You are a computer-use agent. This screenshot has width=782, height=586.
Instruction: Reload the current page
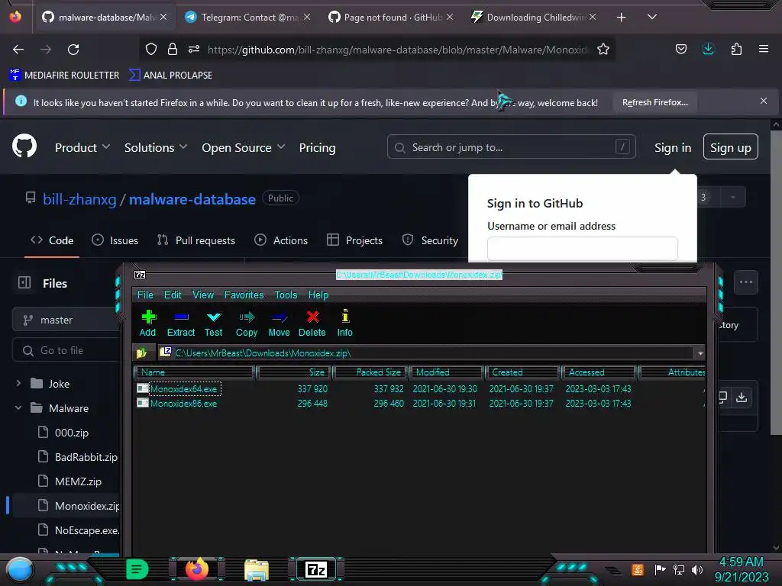73,50
